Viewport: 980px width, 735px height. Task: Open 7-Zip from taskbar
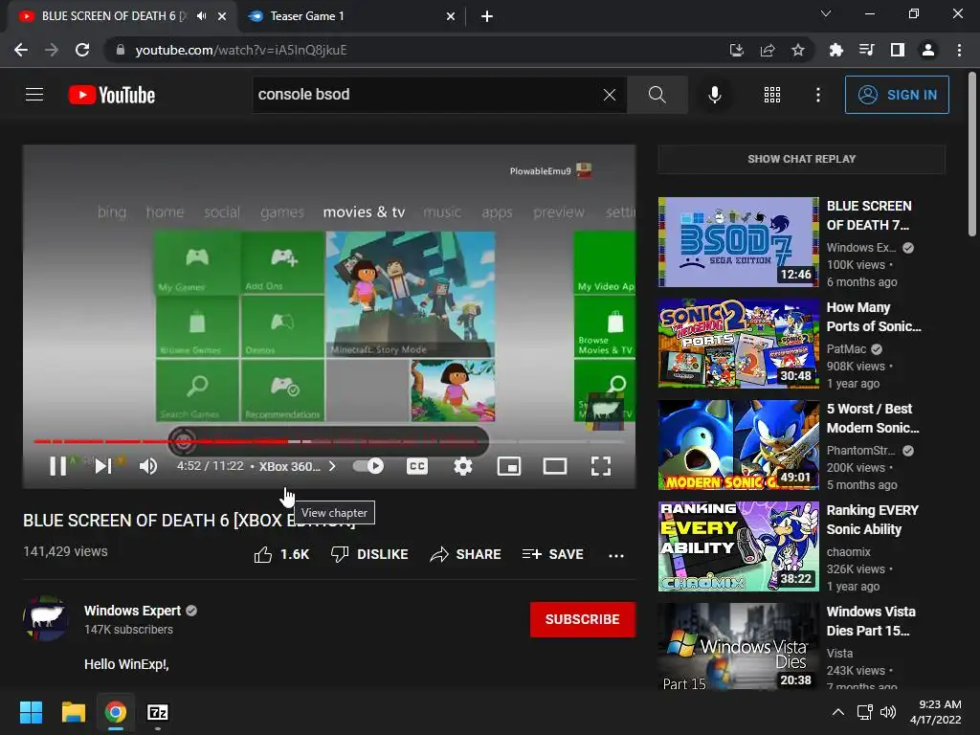pyautogui.click(x=158, y=712)
